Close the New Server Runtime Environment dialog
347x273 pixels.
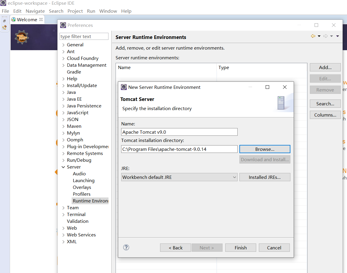[x=285, y=87]
